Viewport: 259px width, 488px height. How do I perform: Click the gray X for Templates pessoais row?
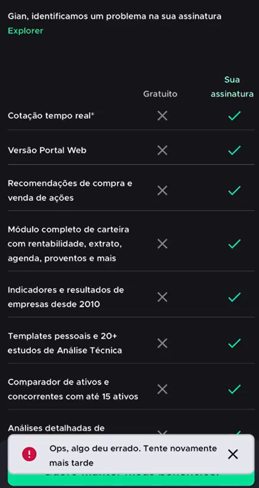pos(162,343)
